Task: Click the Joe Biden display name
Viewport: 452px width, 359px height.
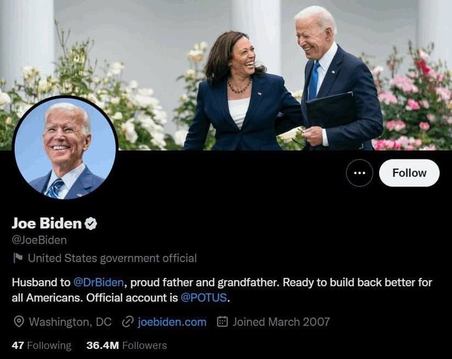Action: [x=46, y=223]
